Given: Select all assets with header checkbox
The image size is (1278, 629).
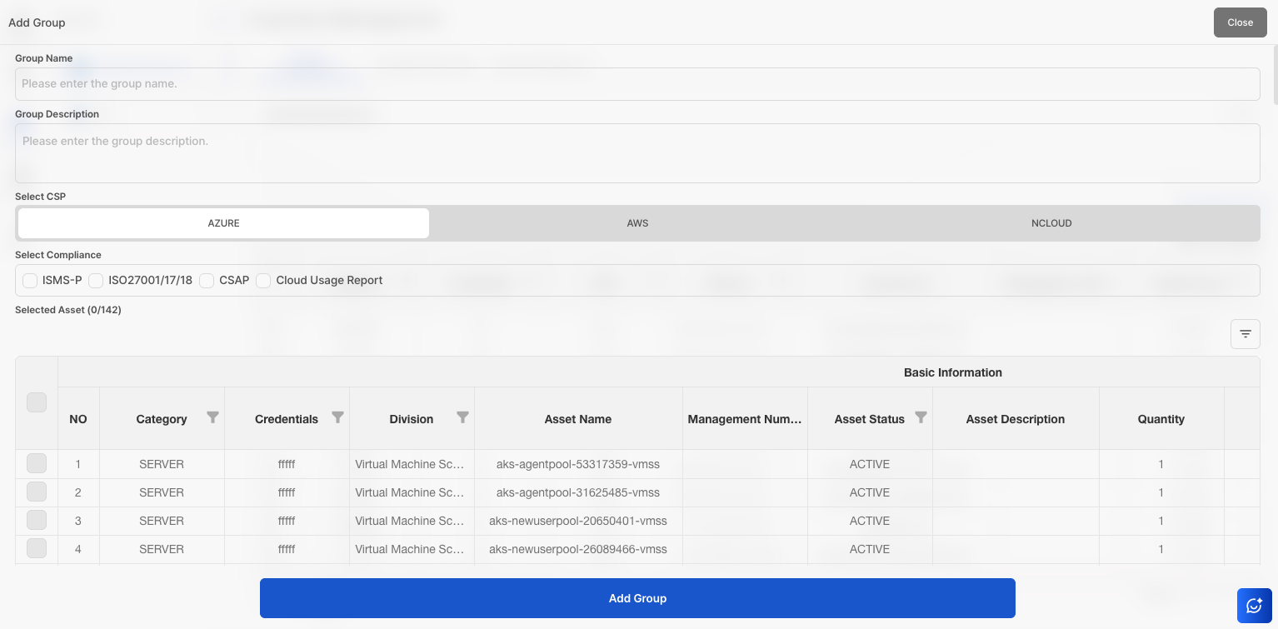Looking at the screenshot, I should click(x=37, y=402).
